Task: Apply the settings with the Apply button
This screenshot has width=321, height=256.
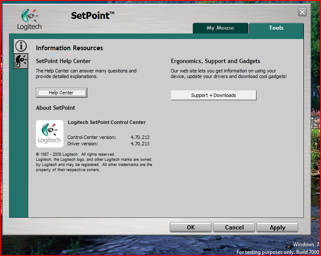Action: click(x=277, y=227)
